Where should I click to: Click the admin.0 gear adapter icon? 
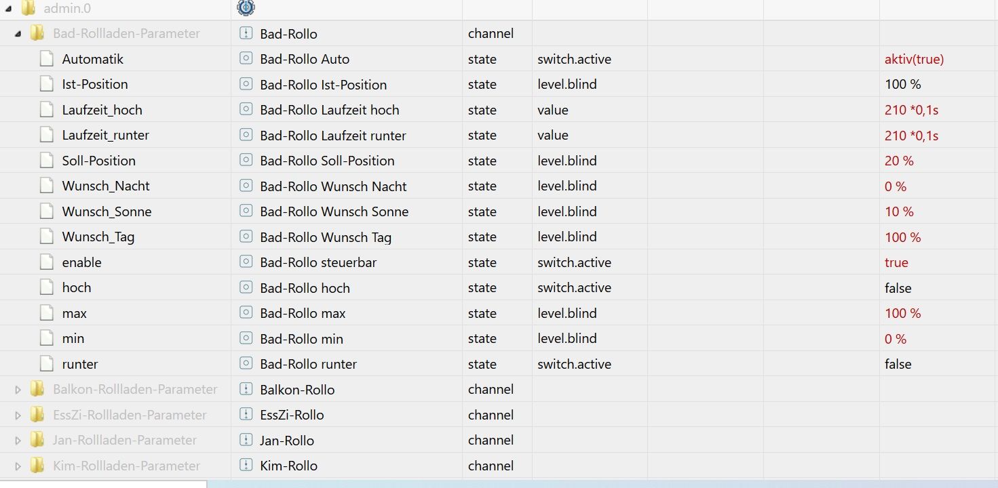(x=246, y=8)
